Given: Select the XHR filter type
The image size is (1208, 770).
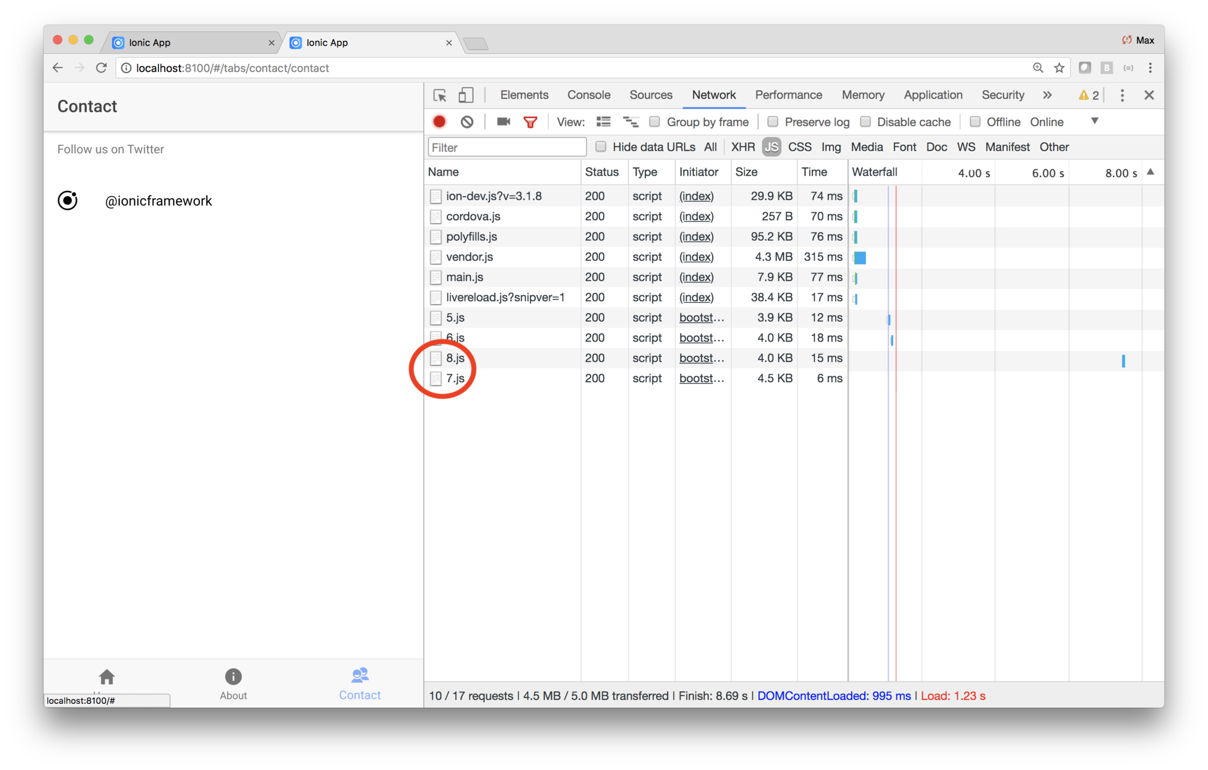Looking at the screenshot, I should tap(742, 147).
